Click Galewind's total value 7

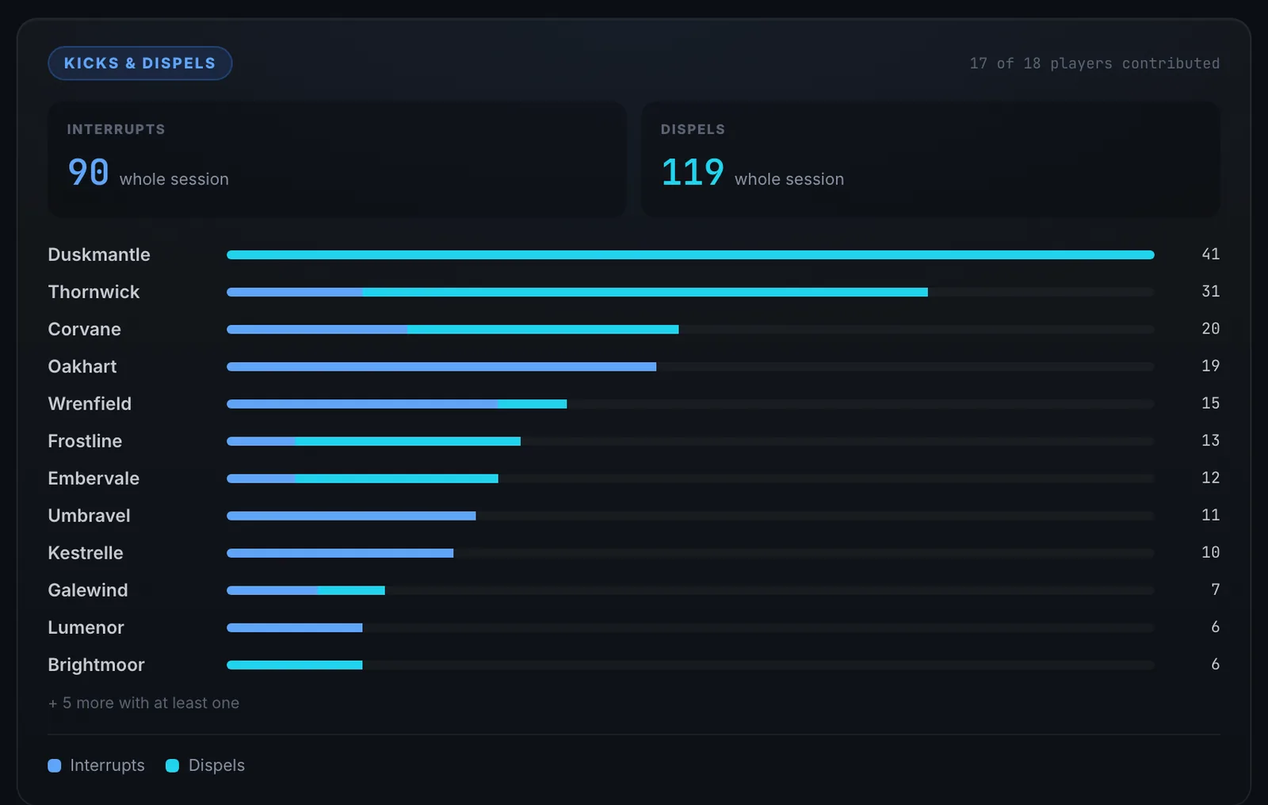1215,589
